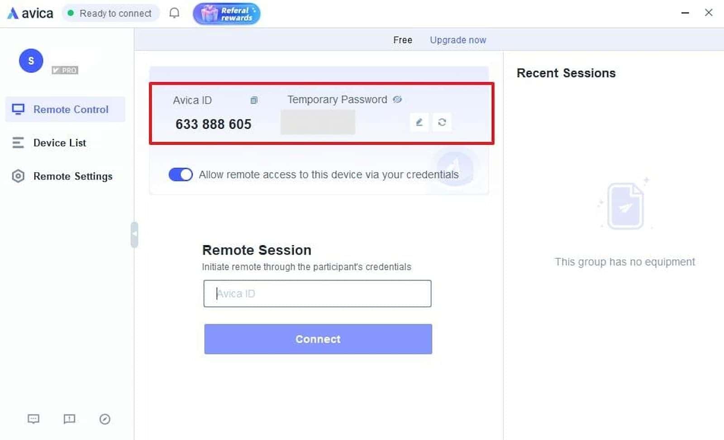Click the Avica ID input field
The image size is (724, 440).
318,294
